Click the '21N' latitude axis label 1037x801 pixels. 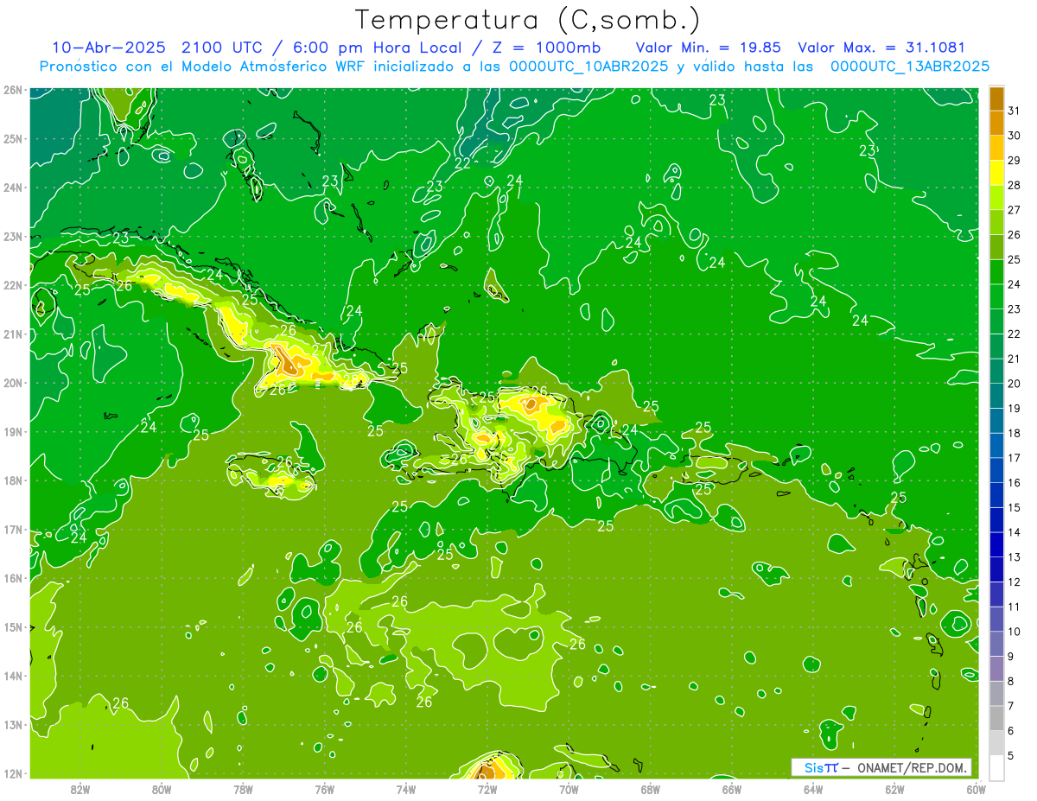[x=13, y=334]
